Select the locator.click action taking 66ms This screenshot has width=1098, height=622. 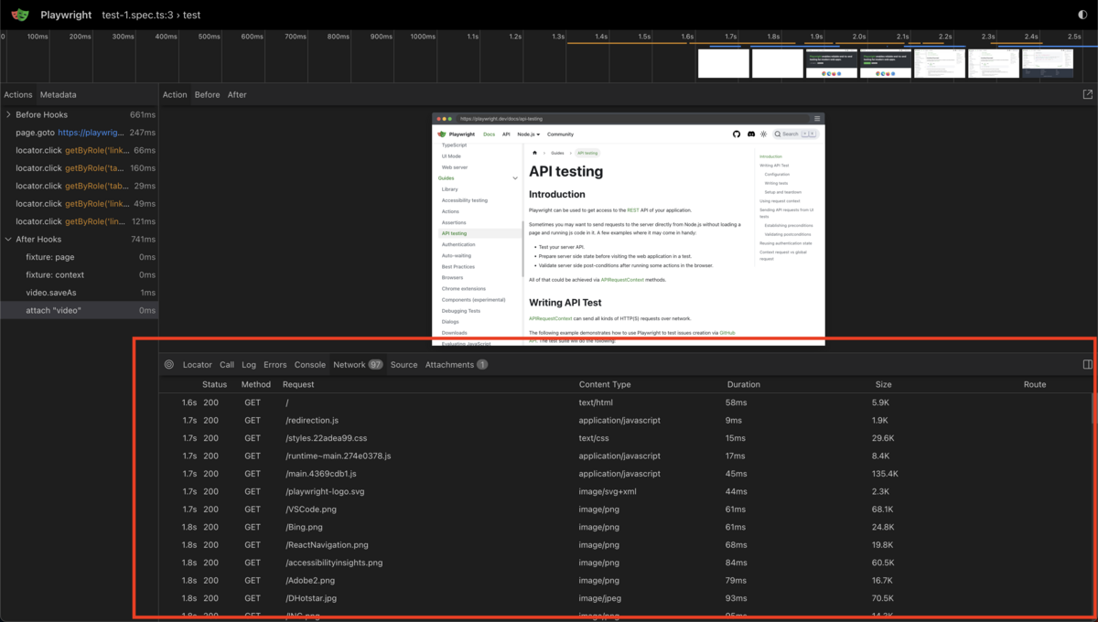(79, 150)
